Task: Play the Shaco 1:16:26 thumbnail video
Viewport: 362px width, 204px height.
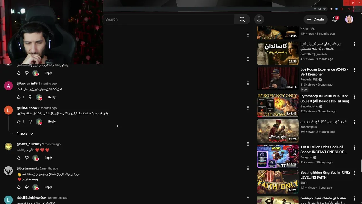Action: tap(278, 156)
